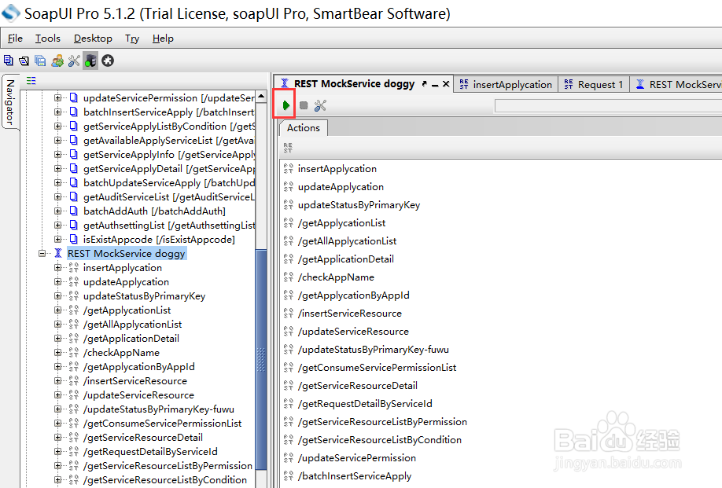Click document icon of batchAddAuth tree node
The height and width of the screenshot is (488, 722).
pyautogui.click(x=74, y=211)
